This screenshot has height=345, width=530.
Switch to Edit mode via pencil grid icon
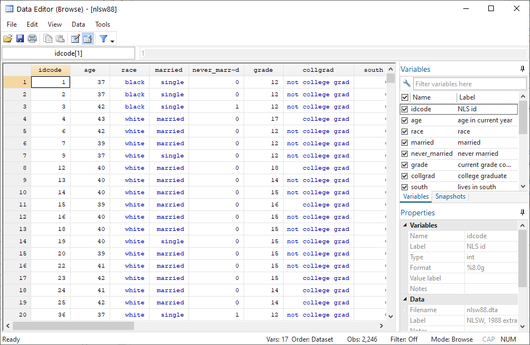point(75,38)
